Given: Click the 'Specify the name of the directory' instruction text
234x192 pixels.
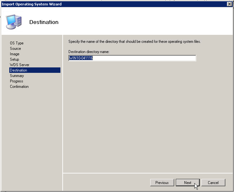Looking at the screenshot, I should (135, 42).
